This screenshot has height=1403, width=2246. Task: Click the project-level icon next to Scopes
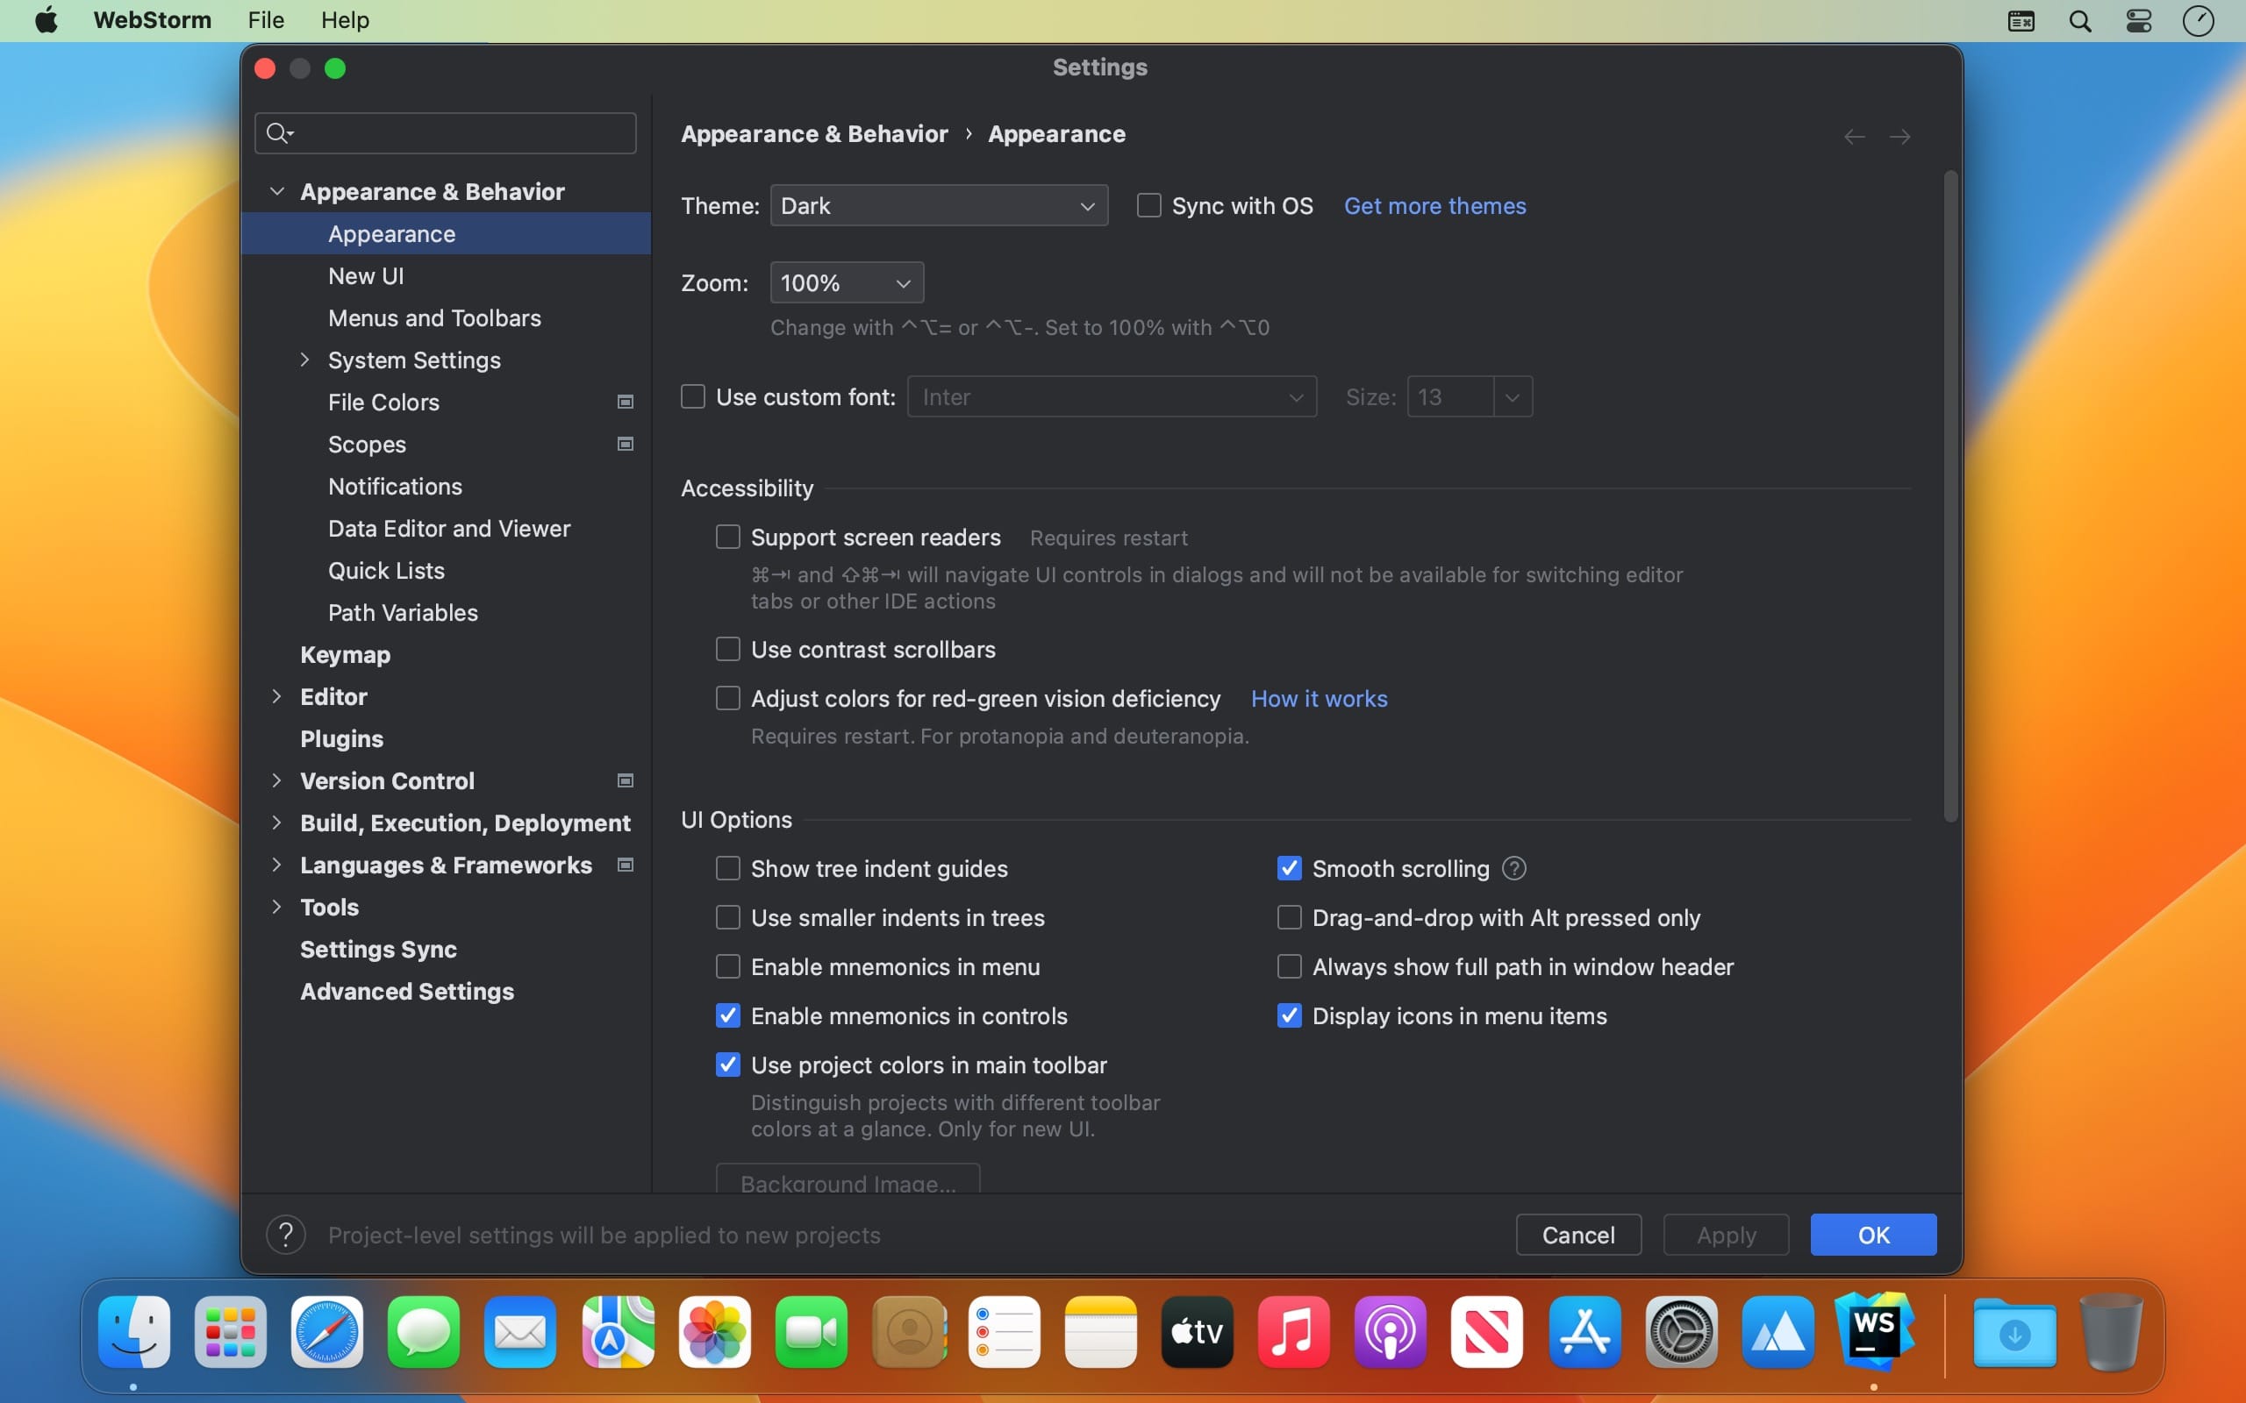(x=626, y=444)
